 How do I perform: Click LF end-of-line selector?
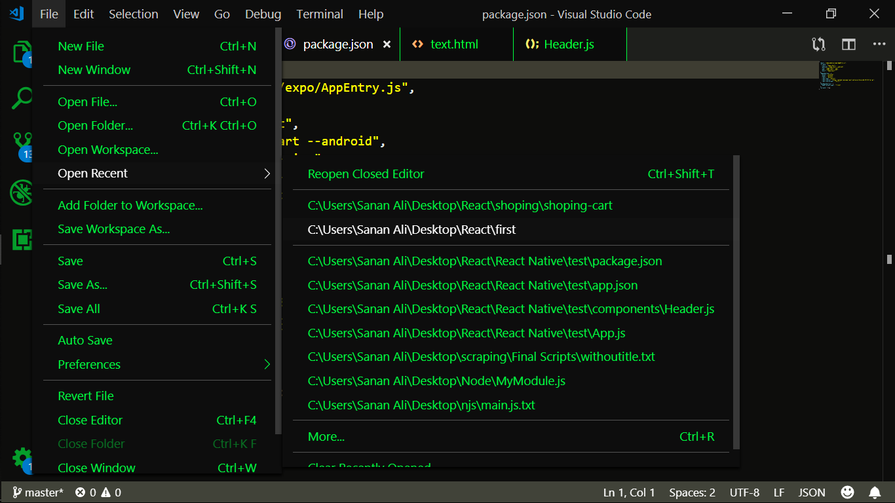(779, 492)
